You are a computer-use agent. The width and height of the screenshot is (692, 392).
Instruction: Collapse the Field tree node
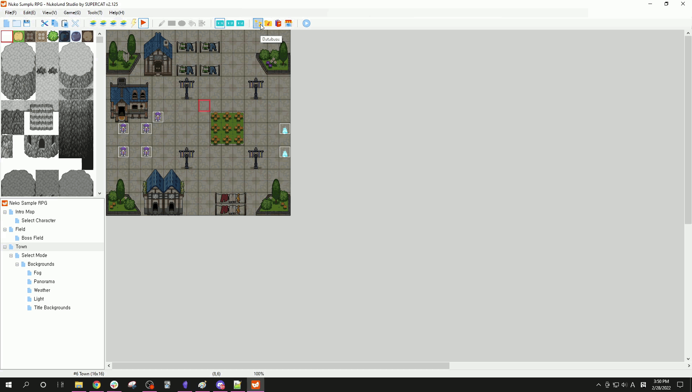(5, 230)
